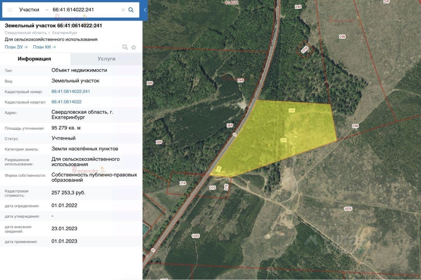Click heading Земельный участок 66:41:0614022:241

click(53, 26)
